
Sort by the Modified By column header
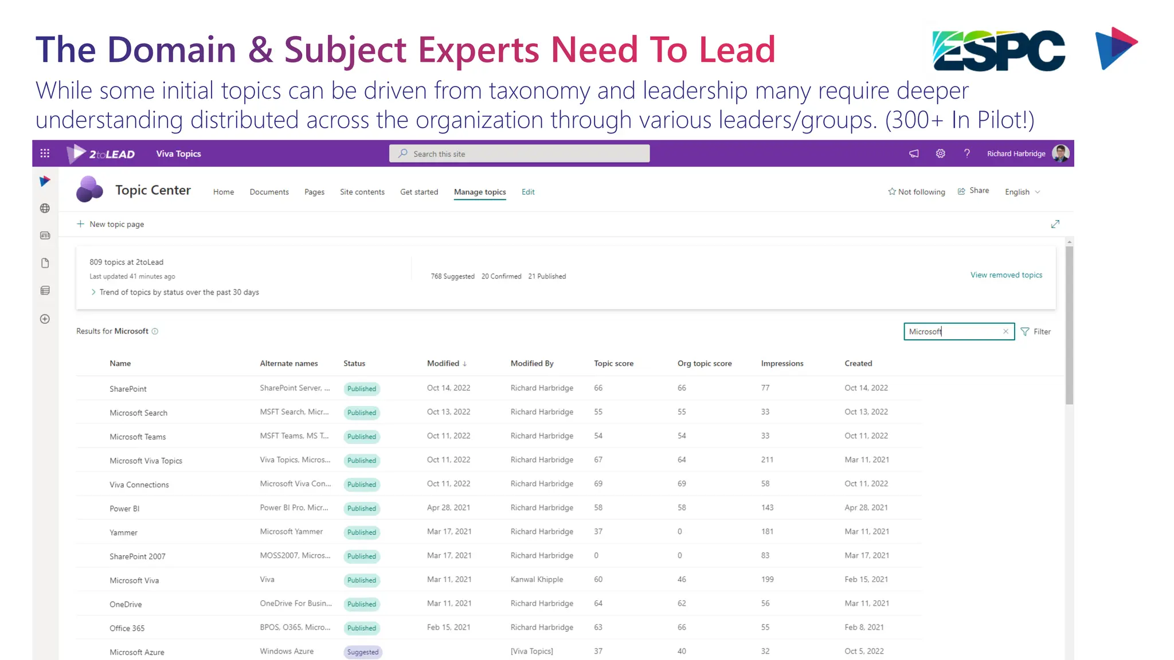532,363
